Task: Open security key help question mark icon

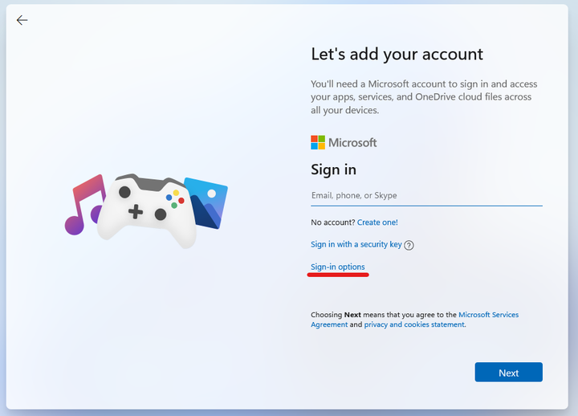Action: (409, 245)
